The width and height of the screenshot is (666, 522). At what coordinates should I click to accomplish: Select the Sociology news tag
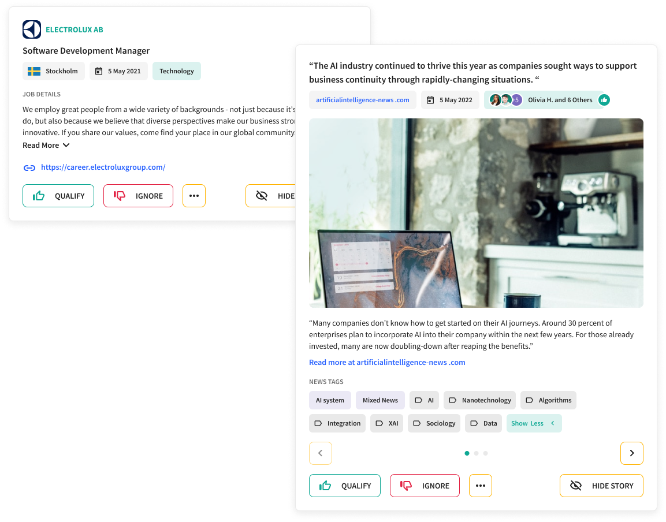tap(434, 423)
